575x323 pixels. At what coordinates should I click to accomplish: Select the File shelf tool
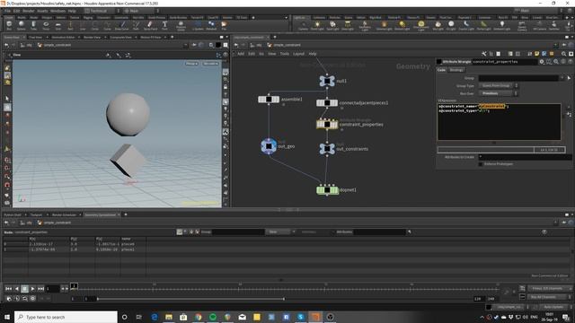(224, 25)
